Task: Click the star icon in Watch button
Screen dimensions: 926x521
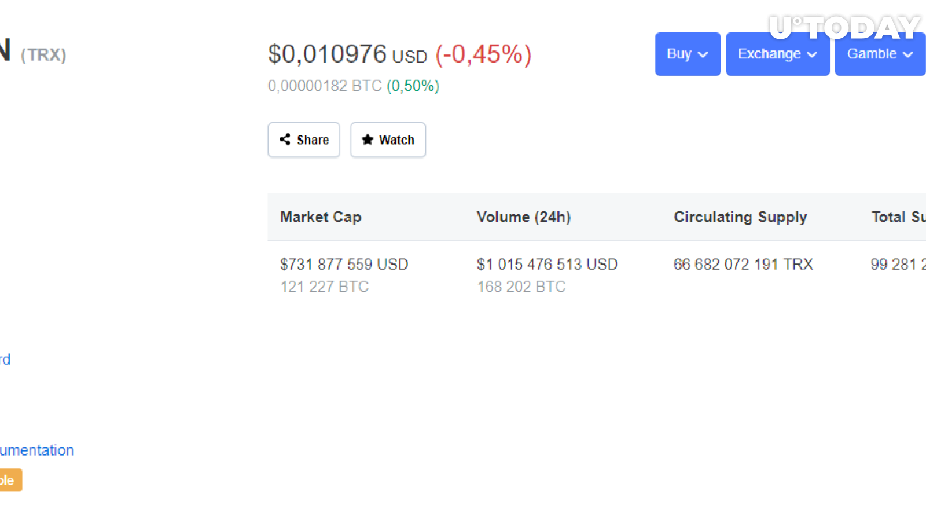Action: pos(368,140)
